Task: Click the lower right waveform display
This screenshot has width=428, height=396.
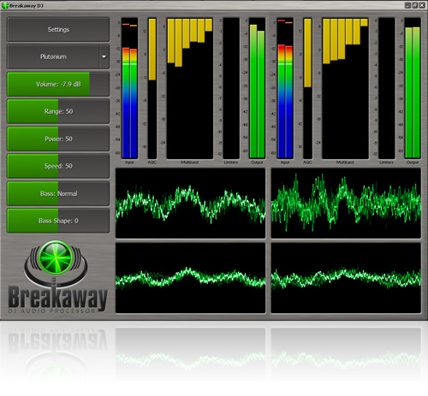Action: (x=346, y=278)
